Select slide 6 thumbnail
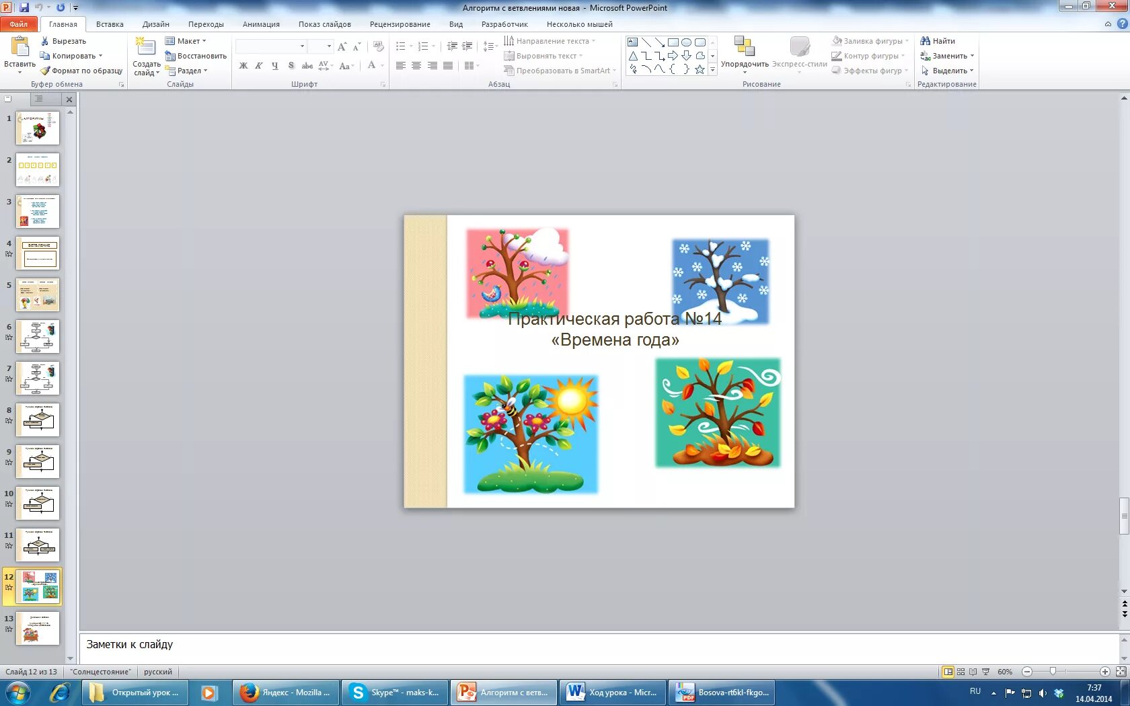The width and height of the screenshot is (1130, 706). 38,336
